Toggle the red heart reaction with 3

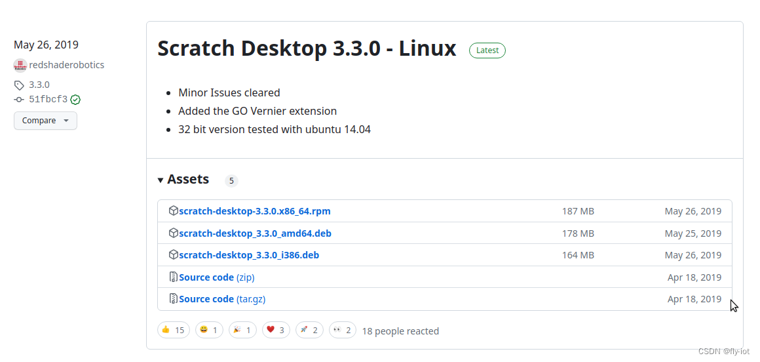click(x=276, y=330)
